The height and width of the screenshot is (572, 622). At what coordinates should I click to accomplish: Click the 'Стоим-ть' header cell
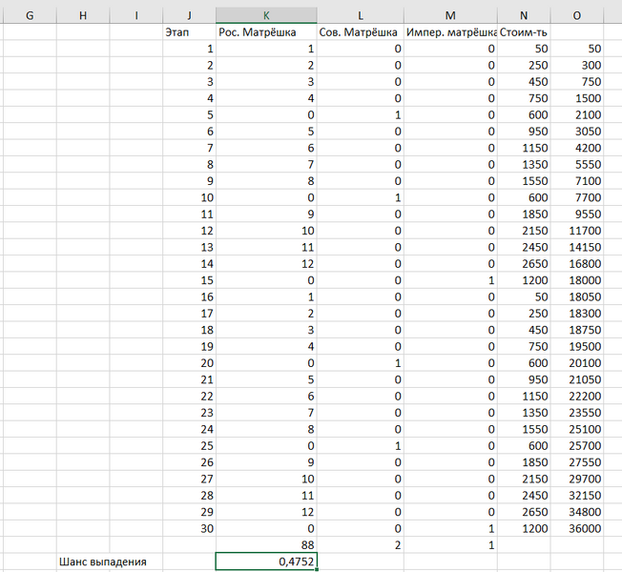point(524,32)
